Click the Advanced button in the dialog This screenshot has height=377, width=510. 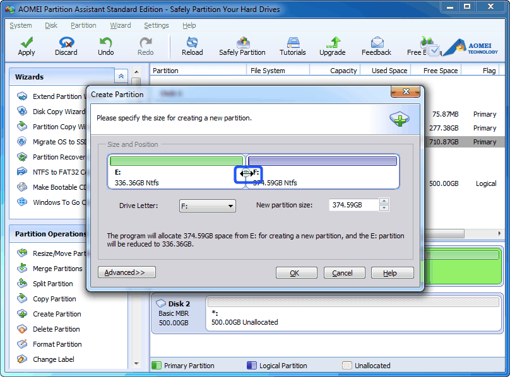click(x=126, y=272)
